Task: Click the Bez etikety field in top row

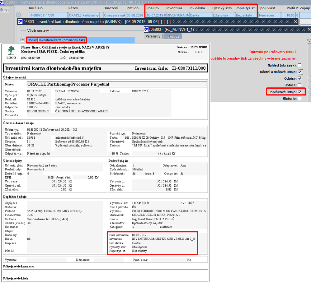Action: coord(246,15)
